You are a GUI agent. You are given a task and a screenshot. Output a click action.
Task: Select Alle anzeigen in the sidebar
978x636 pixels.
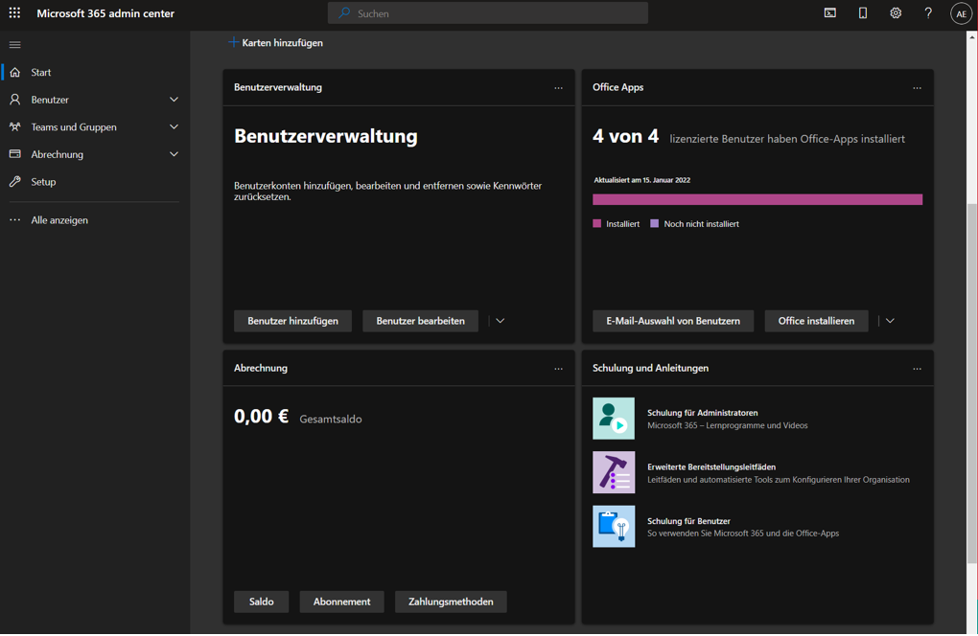click(59, 220)
